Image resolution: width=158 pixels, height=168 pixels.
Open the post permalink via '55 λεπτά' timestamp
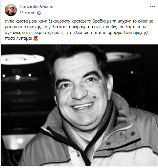27,13
